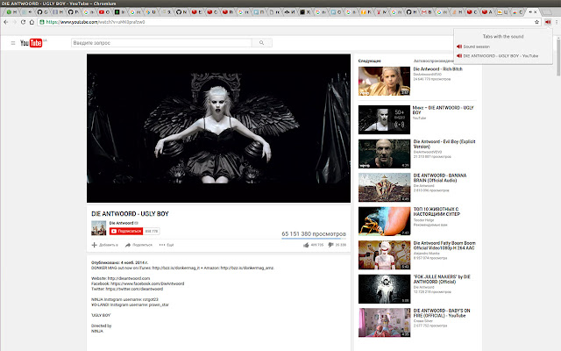This screenshot has width=561, height=351.
Task: Open 'BABY'S ON FIRE' video thumbnail
Action: (x=384, y=323)
